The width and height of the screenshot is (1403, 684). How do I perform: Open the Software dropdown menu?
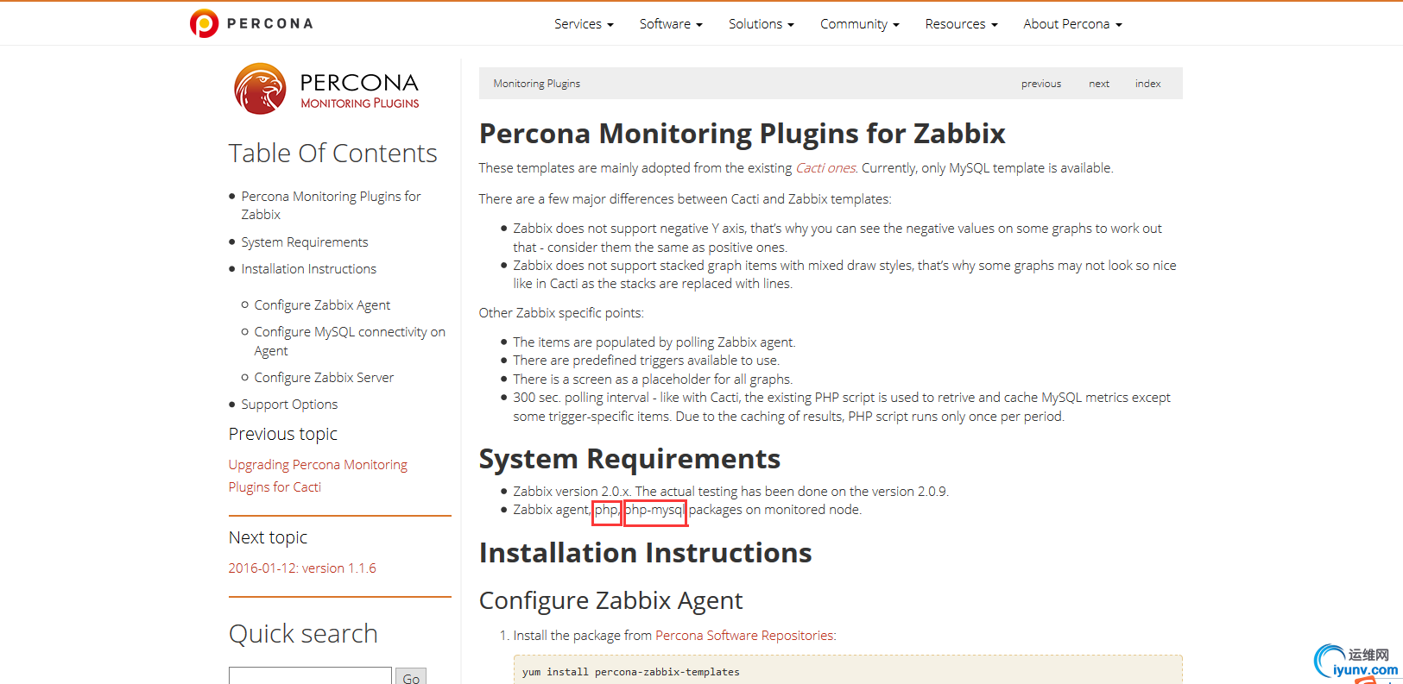click(x=671, y=24)
